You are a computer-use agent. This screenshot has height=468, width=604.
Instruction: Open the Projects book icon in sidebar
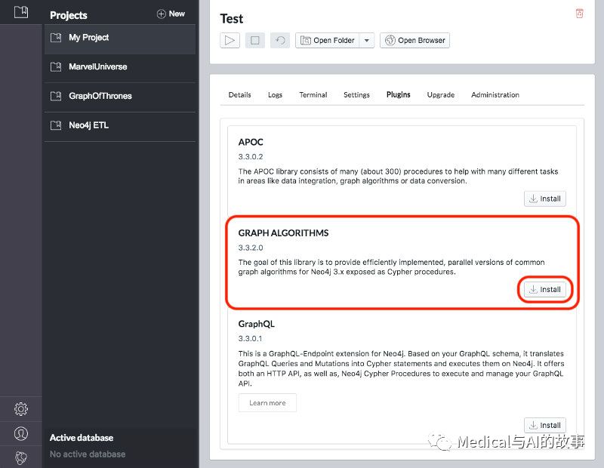point(21,12)
